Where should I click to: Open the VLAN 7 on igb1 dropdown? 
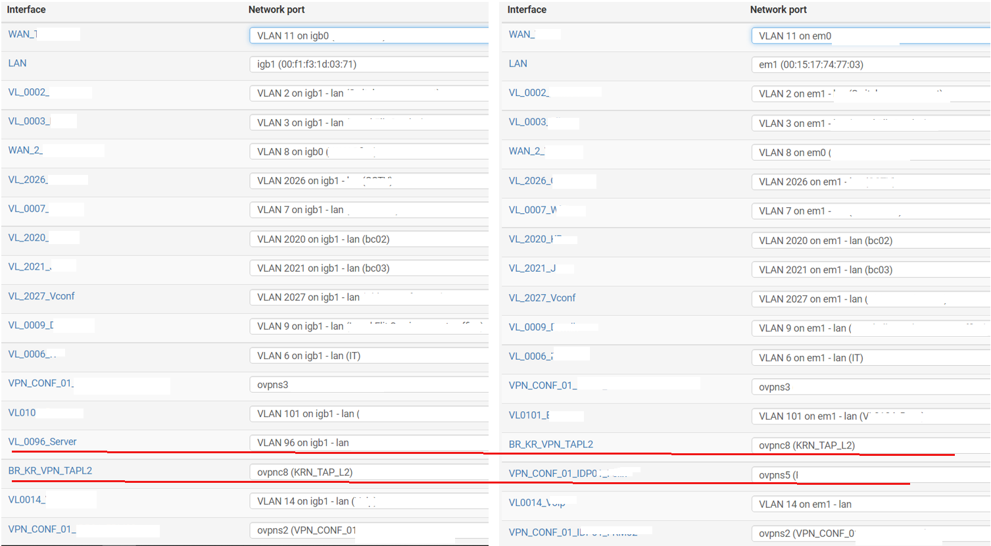[369, 209]
